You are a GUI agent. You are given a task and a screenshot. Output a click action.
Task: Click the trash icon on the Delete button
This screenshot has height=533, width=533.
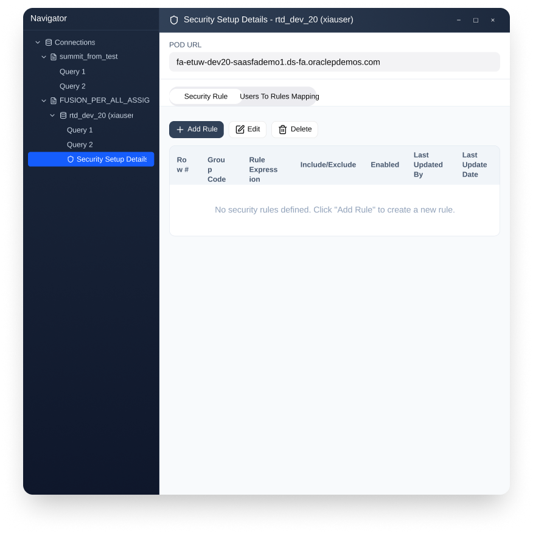tap(283, 130)
